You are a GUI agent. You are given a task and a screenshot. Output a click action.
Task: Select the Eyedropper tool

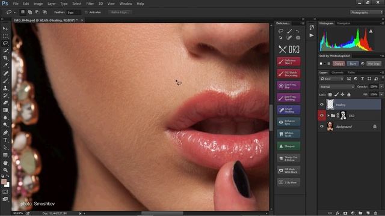(5, 65)
